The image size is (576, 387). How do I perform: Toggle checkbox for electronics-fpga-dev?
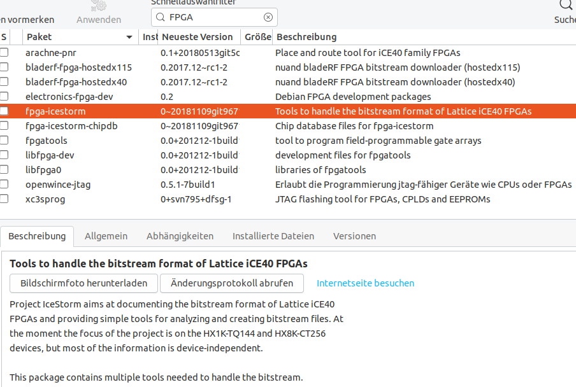point(4,97)
